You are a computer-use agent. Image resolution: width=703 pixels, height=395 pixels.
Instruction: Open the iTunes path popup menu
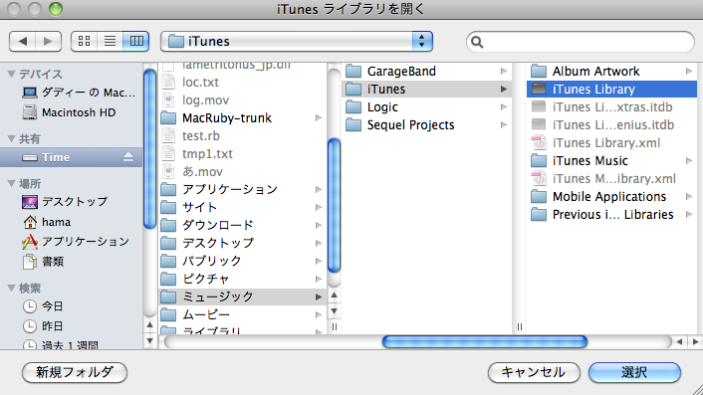click(x=297, y=41)
